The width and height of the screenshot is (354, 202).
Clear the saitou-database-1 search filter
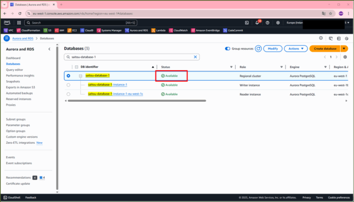pos(195,57)
